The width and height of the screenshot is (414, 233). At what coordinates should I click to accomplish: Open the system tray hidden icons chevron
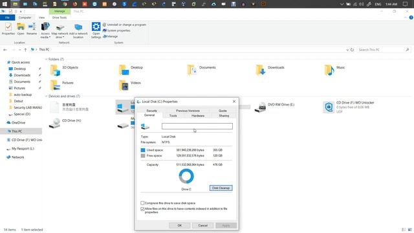342,4
